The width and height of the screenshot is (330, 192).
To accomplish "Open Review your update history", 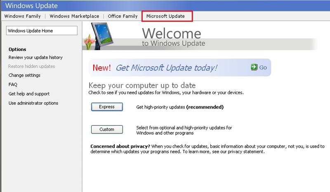I will point(35,58).
